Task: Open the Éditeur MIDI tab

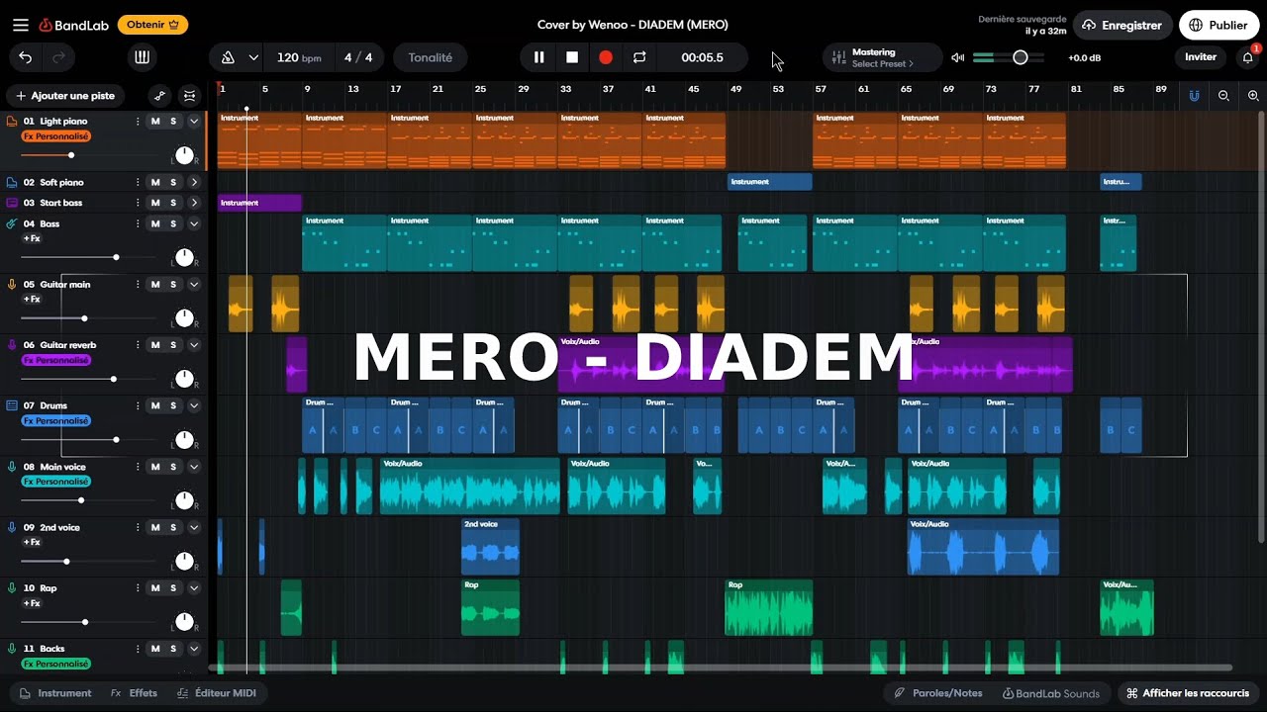Action: point(216,693)
